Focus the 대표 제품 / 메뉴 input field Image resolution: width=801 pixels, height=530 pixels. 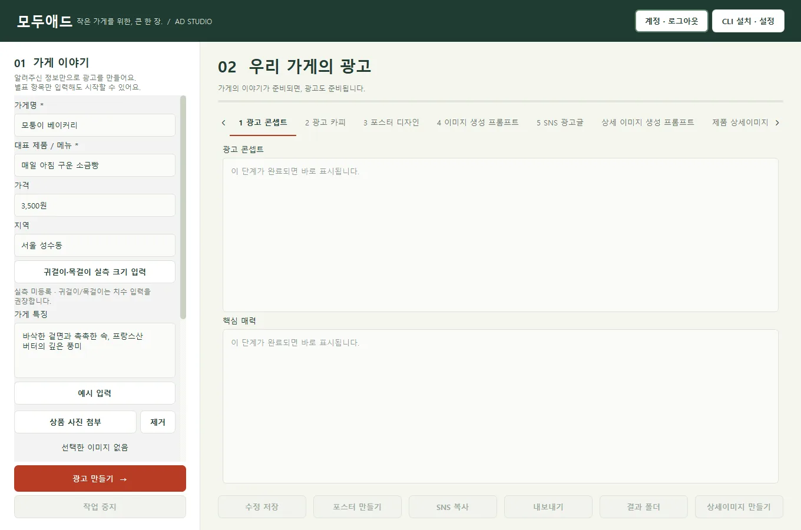tap(95, 165)
